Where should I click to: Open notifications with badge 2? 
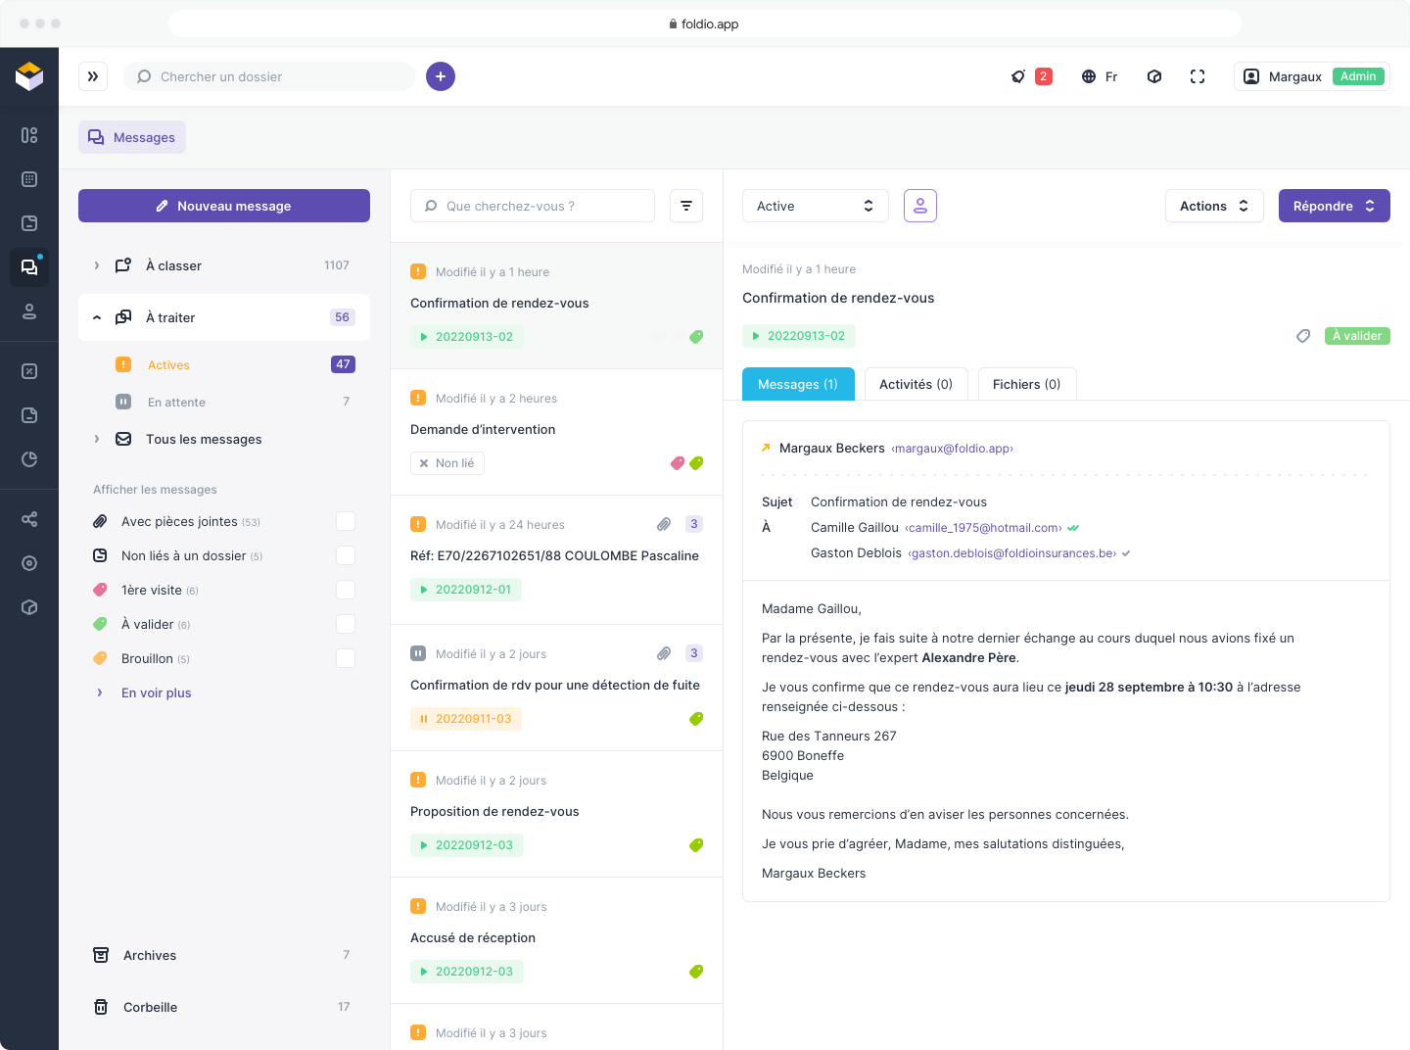[1031, 76]
